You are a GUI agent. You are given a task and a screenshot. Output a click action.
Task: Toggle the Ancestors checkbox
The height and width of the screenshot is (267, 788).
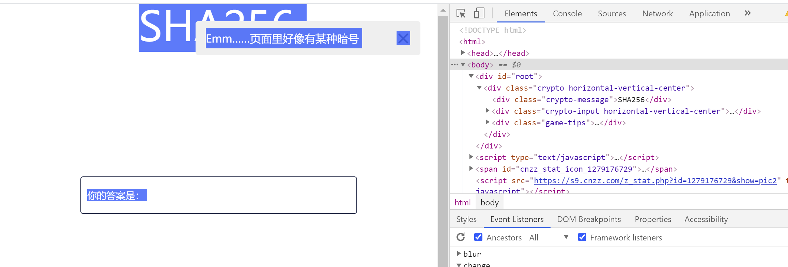pos(478,237)
